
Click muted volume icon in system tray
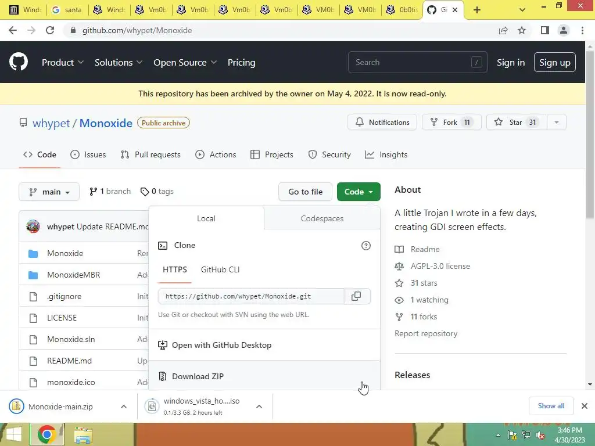coord(541,435)
